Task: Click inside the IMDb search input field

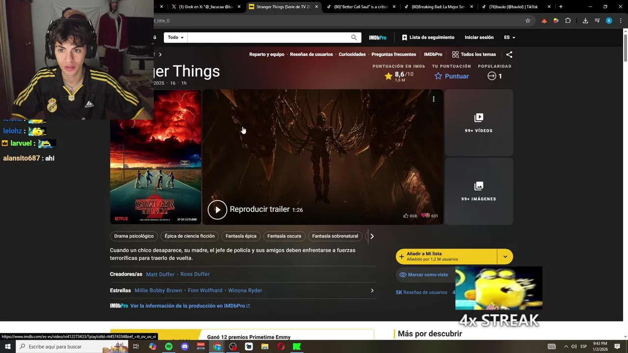Action: tap(268, 38)
